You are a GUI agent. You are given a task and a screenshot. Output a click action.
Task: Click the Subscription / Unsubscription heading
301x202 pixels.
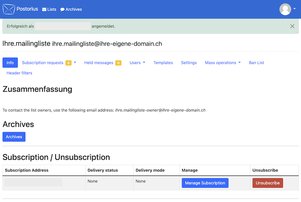point(56,157)
